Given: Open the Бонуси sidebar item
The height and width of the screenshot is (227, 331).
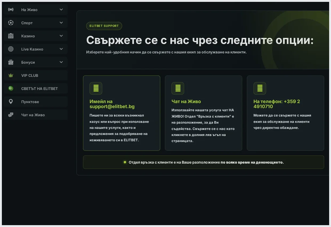Looking at the screenshot, I should 35,62.
